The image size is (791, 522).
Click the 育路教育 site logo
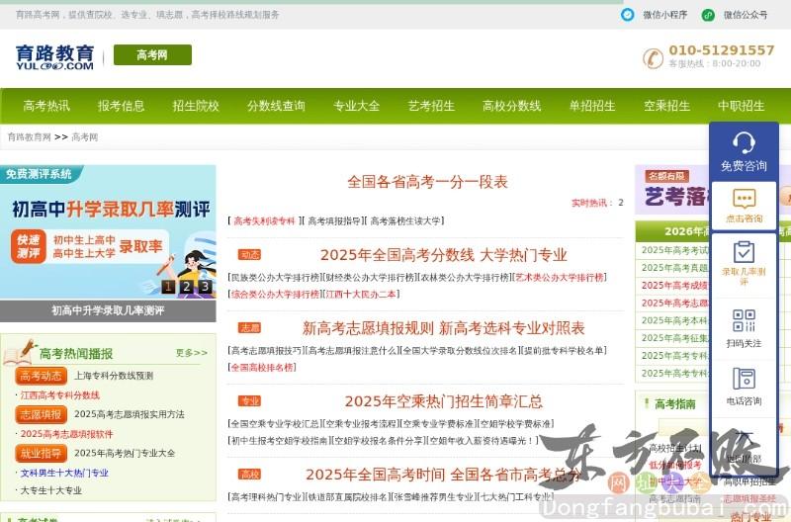[x=54, y=57]
